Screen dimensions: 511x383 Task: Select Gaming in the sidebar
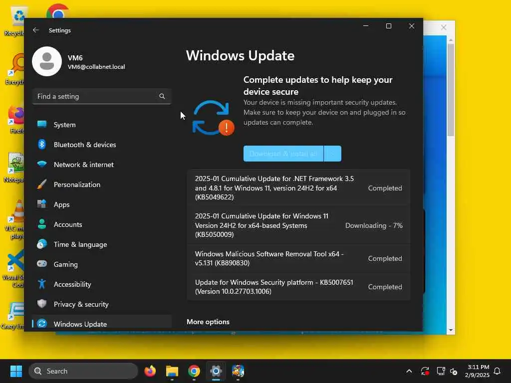click(102, 264)
